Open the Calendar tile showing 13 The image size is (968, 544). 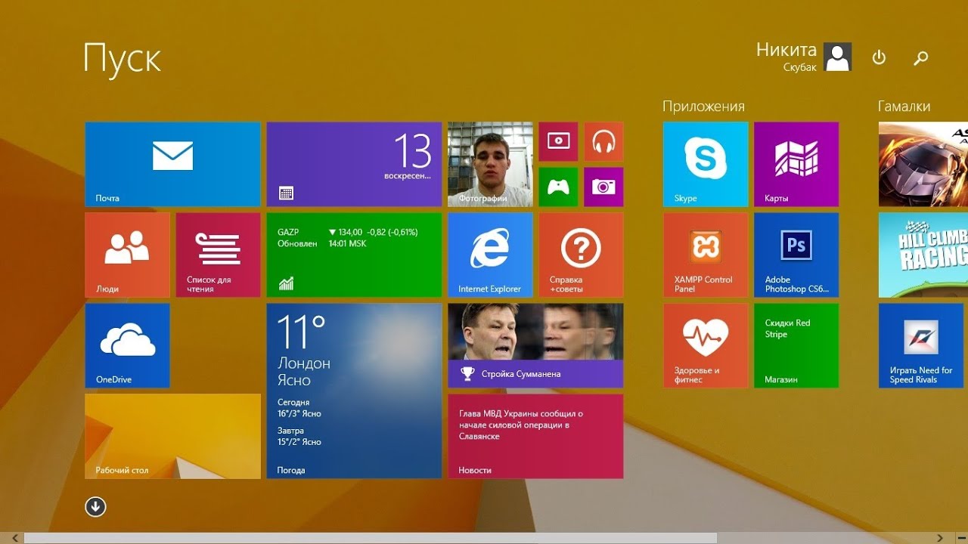point(354,164)
